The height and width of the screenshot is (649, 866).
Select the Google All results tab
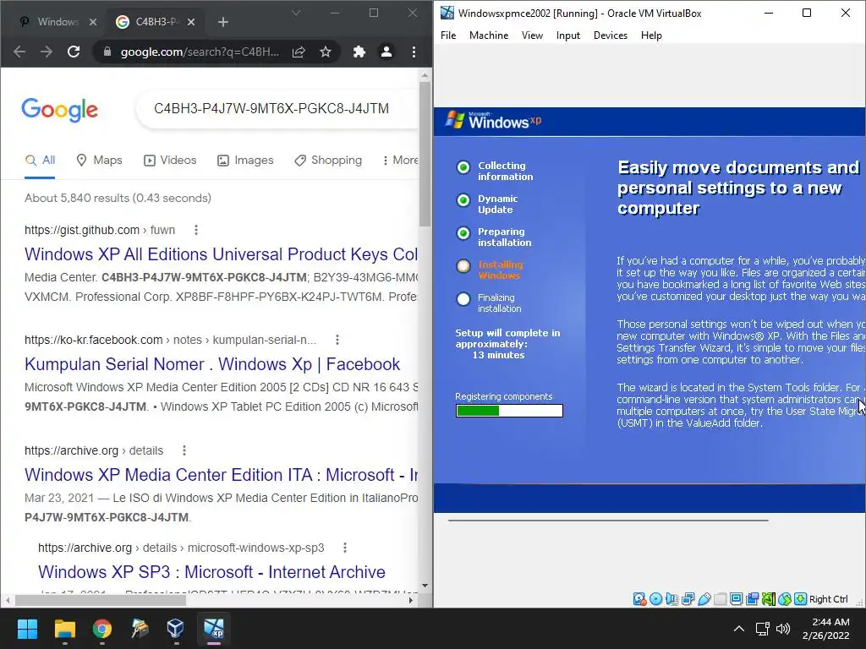[41, 160]
